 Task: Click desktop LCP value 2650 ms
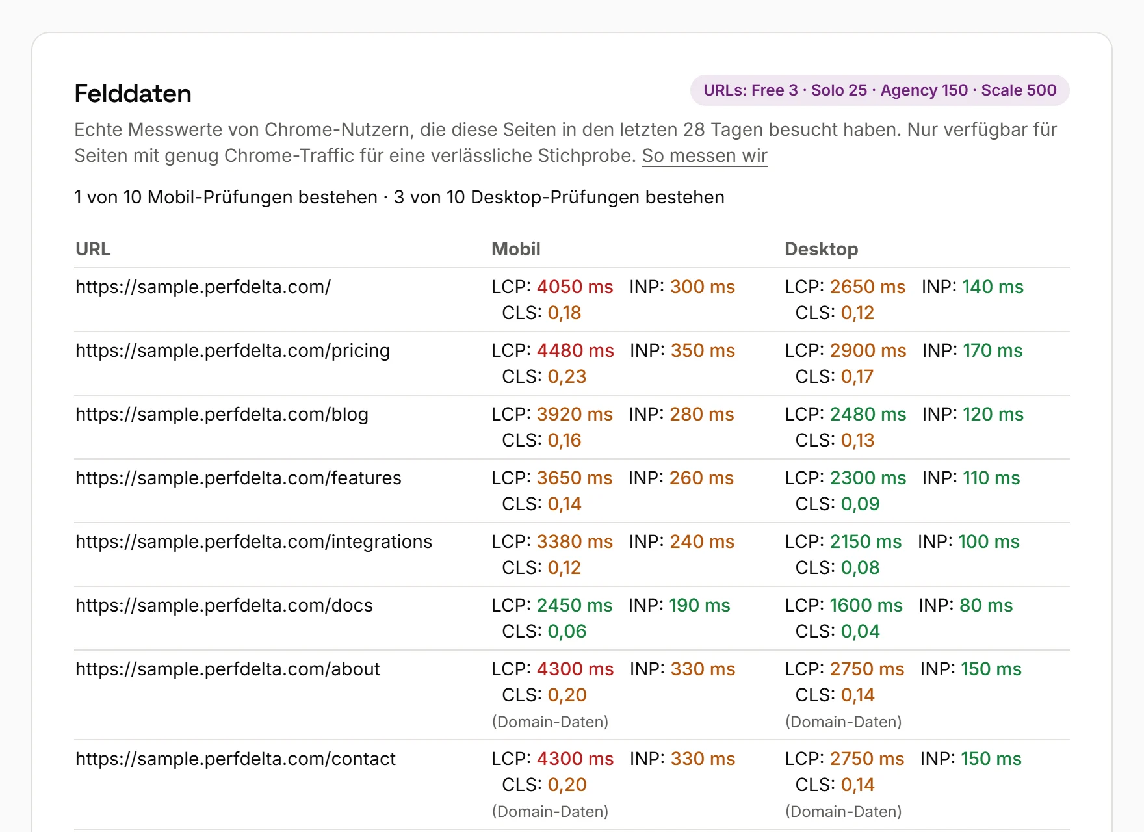point(868,287)
